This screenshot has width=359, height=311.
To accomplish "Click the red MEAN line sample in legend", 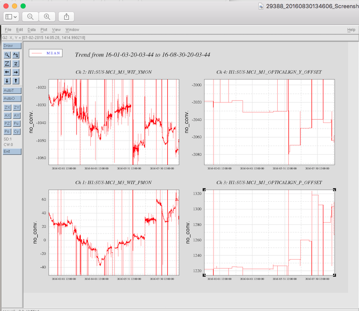I will coord(37,53).
